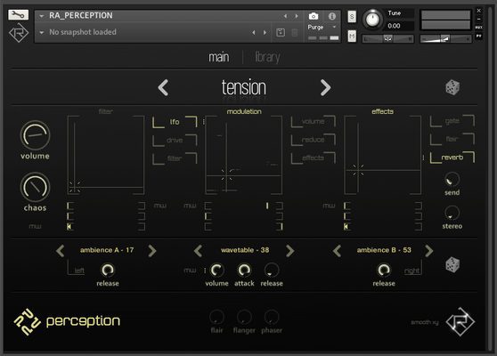This screenshot has width=497, height=356.
Task: Toggle the drive filter option
Action: click(175, 140)
